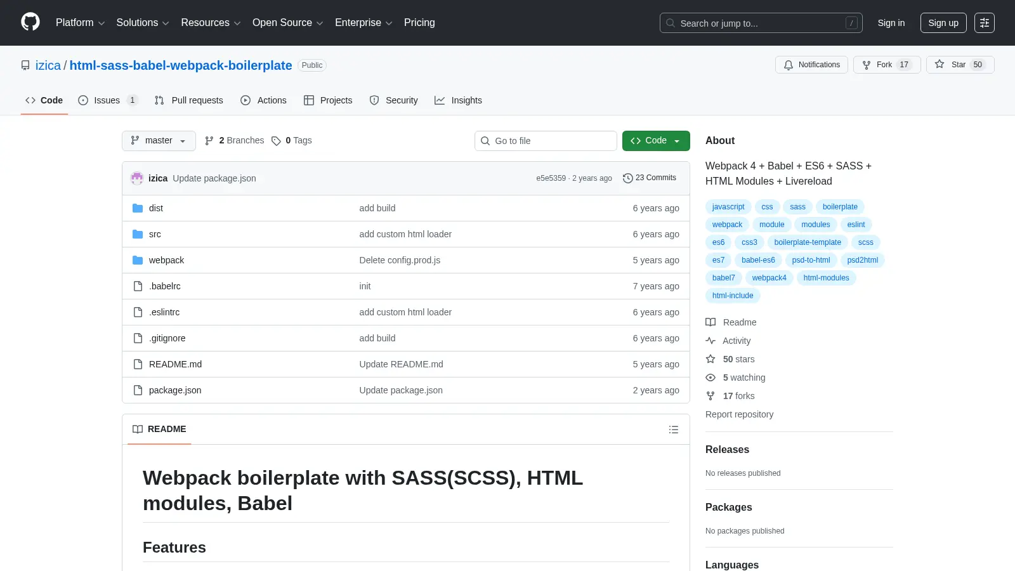
Task: Switch to the Code tab
Action: (44, 100)
